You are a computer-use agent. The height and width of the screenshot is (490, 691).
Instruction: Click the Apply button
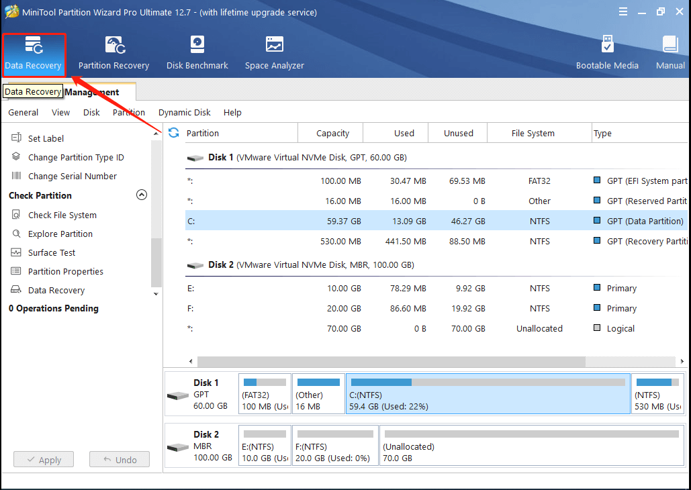tap(44, 459)
